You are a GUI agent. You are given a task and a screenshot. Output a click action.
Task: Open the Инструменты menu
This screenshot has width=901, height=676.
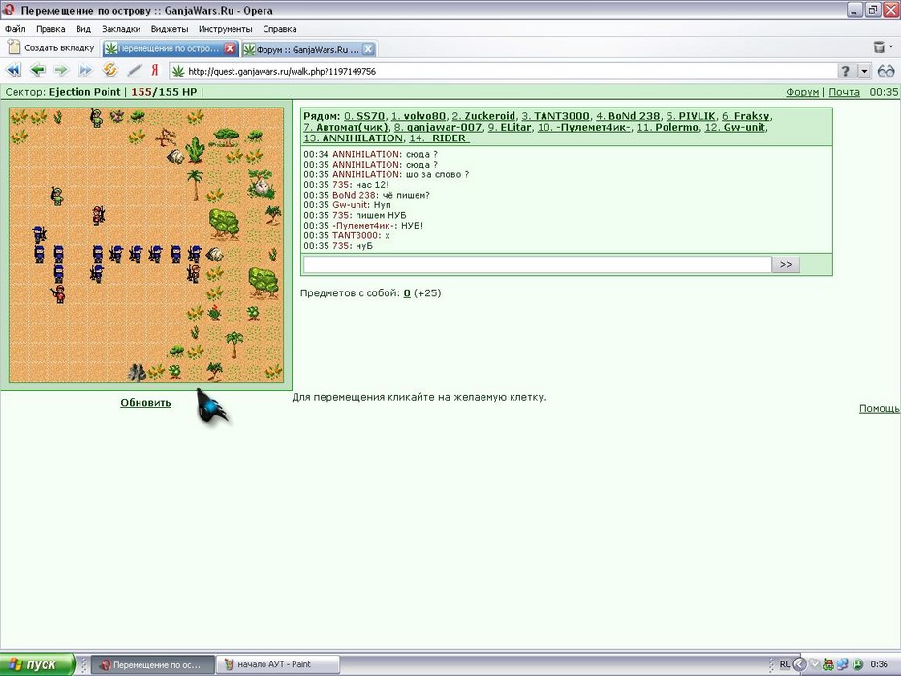[225, 29]
